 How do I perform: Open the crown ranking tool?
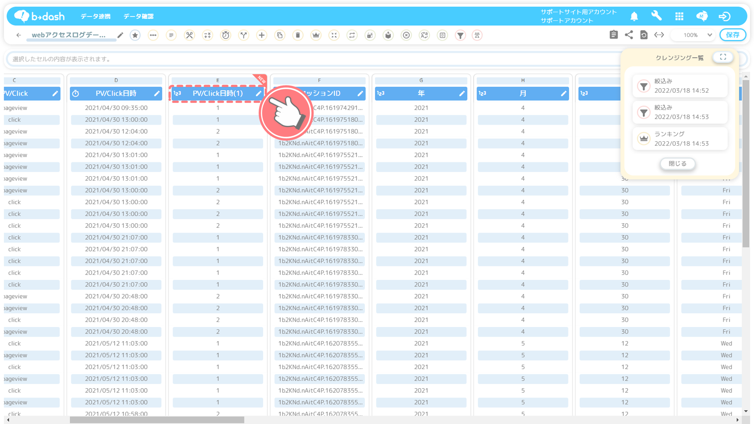[316, 35]
